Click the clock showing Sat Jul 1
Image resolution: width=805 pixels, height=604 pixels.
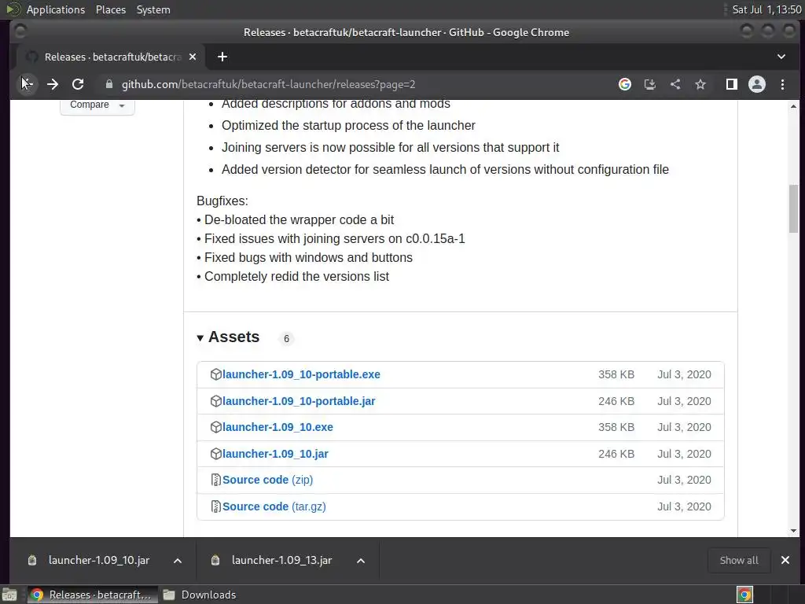pyautogui.click(x=766, y=9)
